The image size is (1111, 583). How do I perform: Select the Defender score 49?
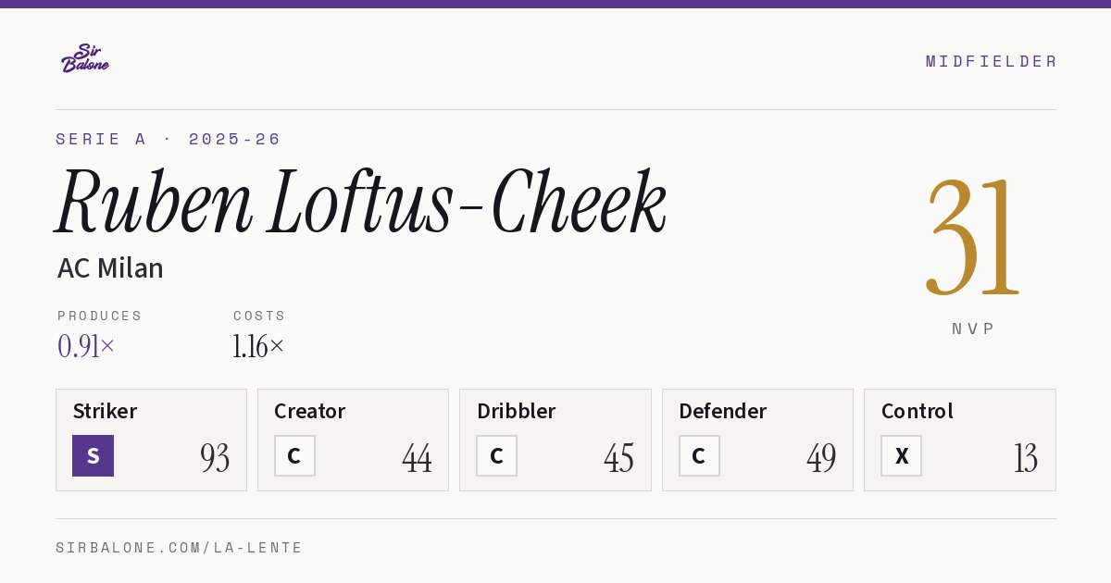[821, 458]
